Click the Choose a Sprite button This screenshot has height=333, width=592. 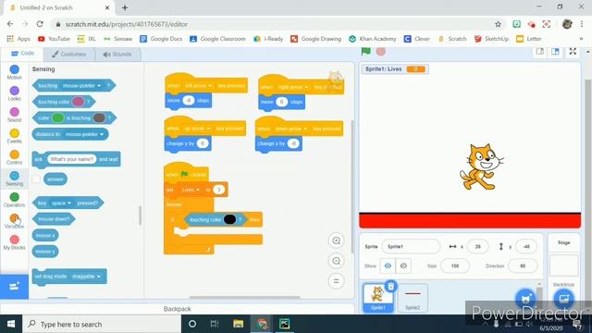click(525, 299)
